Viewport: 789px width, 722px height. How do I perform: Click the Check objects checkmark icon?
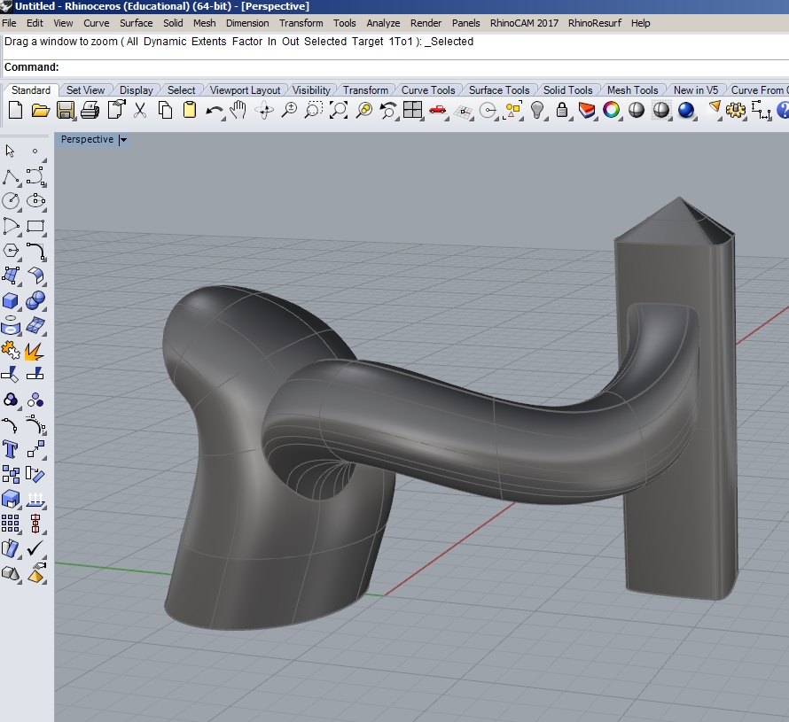click(35, 548)
